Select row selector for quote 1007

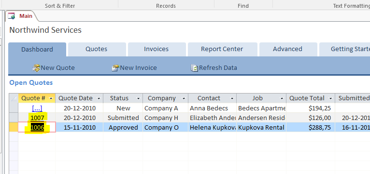[x=14, y=118]
